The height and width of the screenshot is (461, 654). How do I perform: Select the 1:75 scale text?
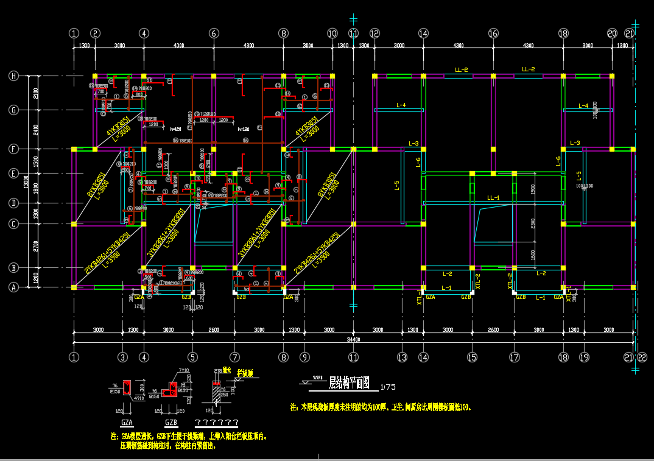pyautogui.click(x=388, y=387)
